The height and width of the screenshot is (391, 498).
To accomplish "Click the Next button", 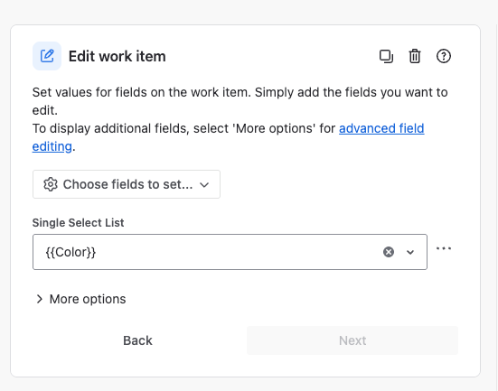I will [352, 340].
